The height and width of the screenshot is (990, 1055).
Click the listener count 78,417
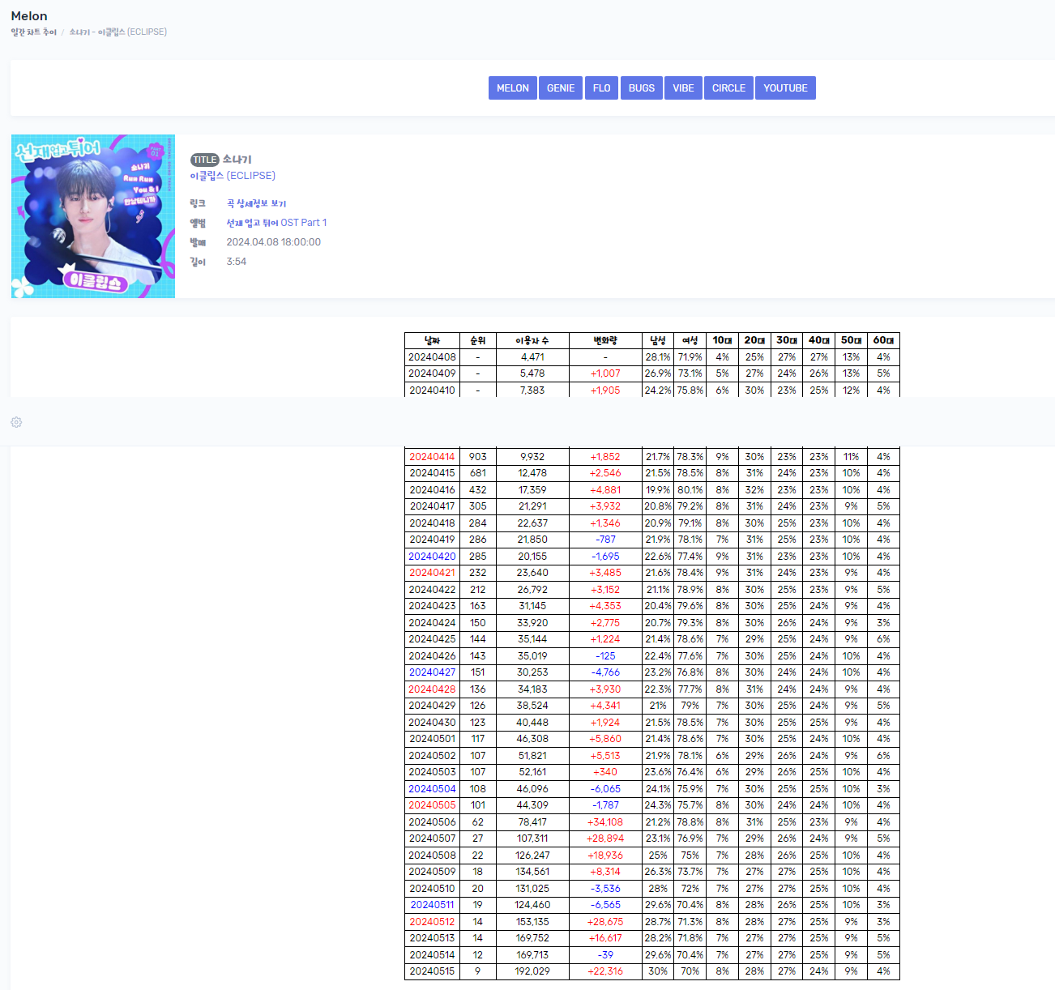[x=532, y=822]
